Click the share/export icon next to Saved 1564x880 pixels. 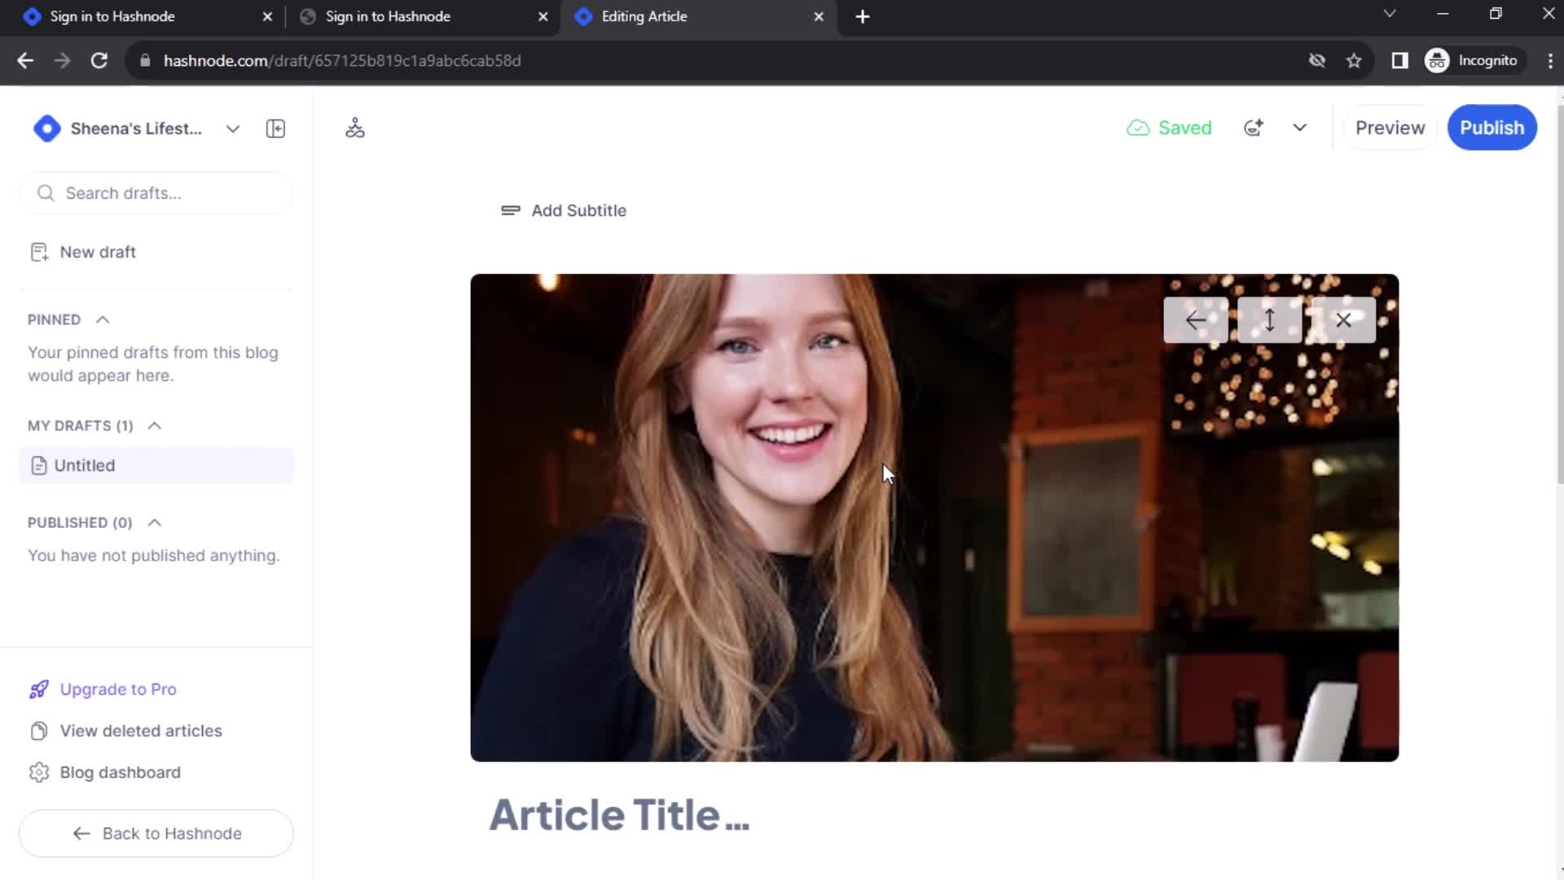coord(1254,128)
